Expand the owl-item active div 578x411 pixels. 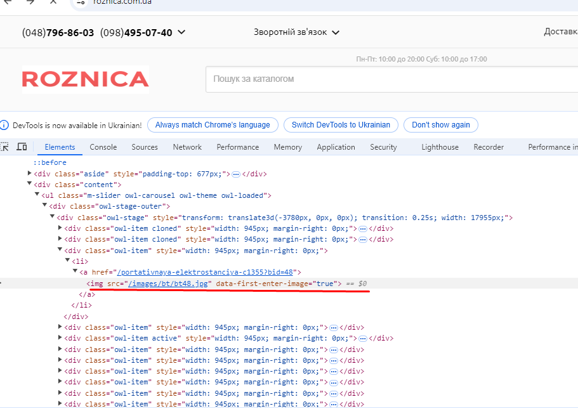60,339
